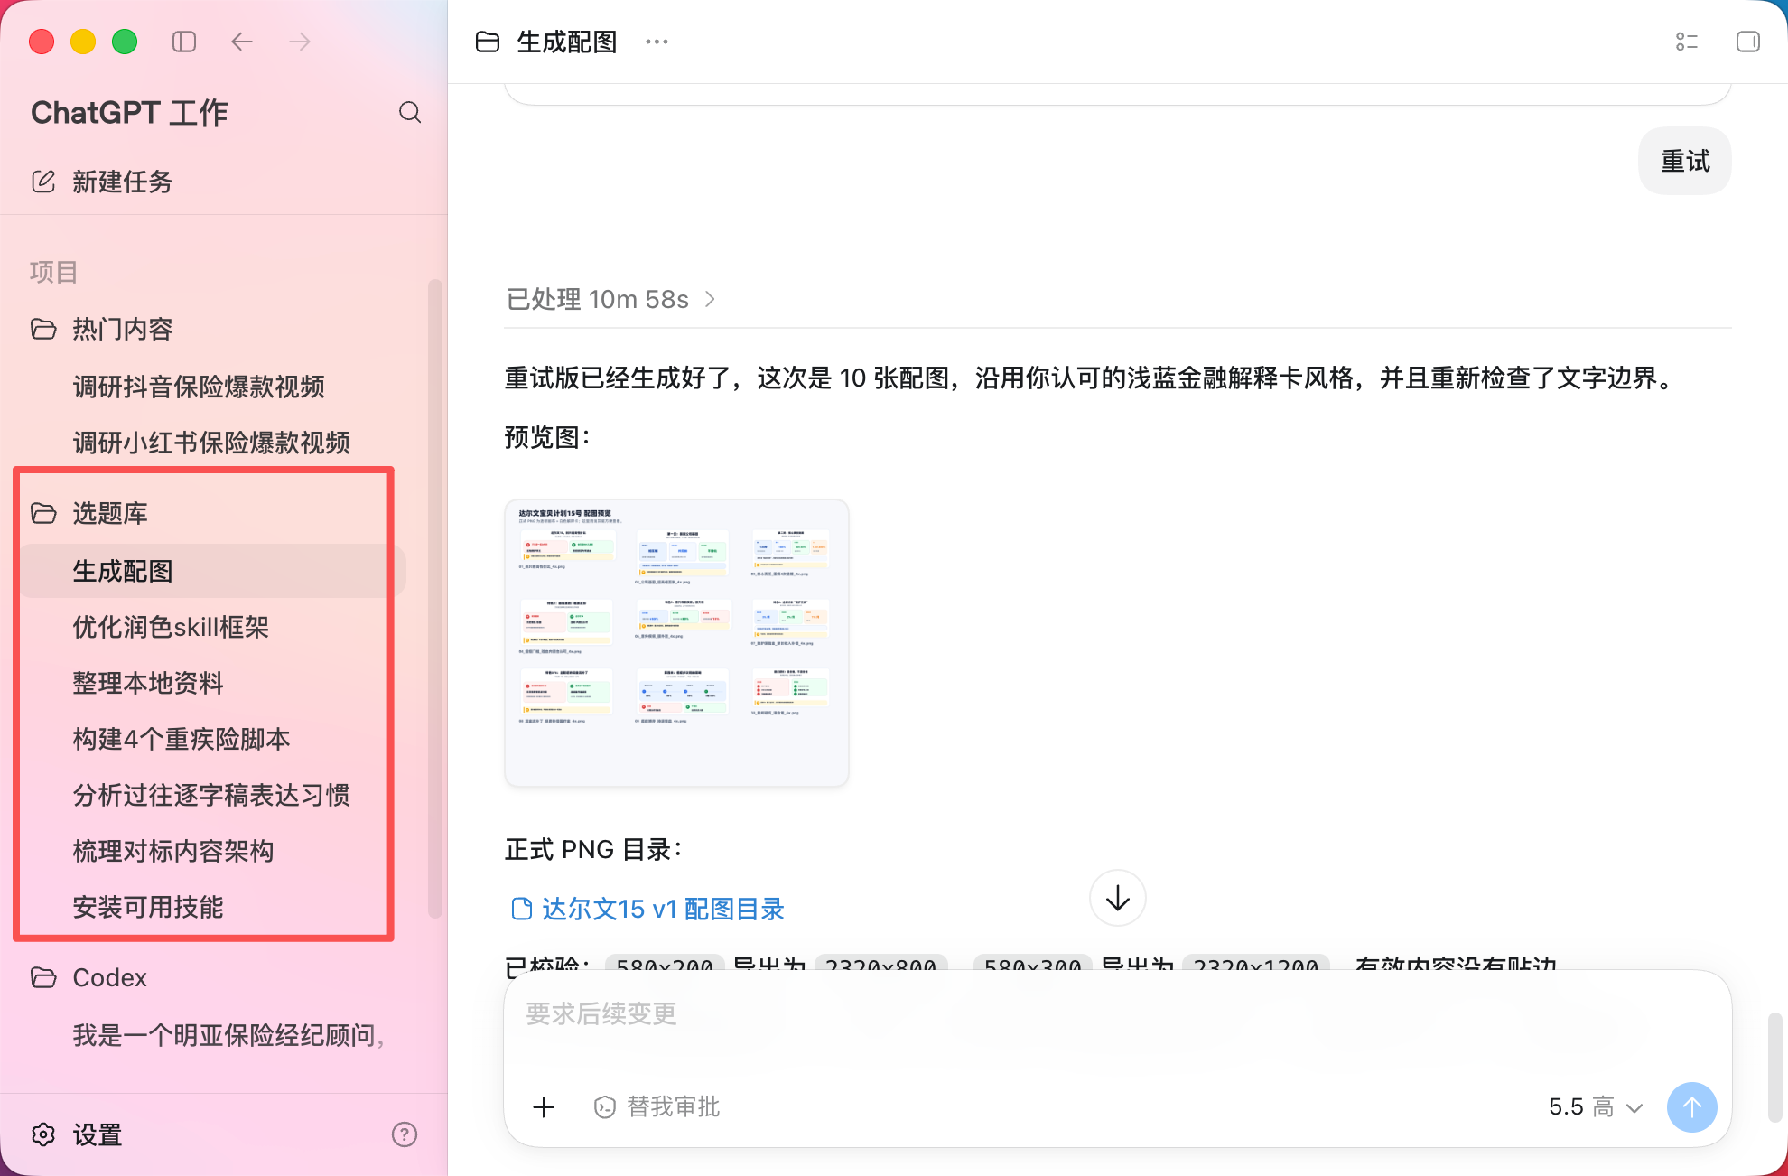The image size is (1788, 1176).
Task: Click the 替我审批 approval icon
Action: coord(605,1107)
